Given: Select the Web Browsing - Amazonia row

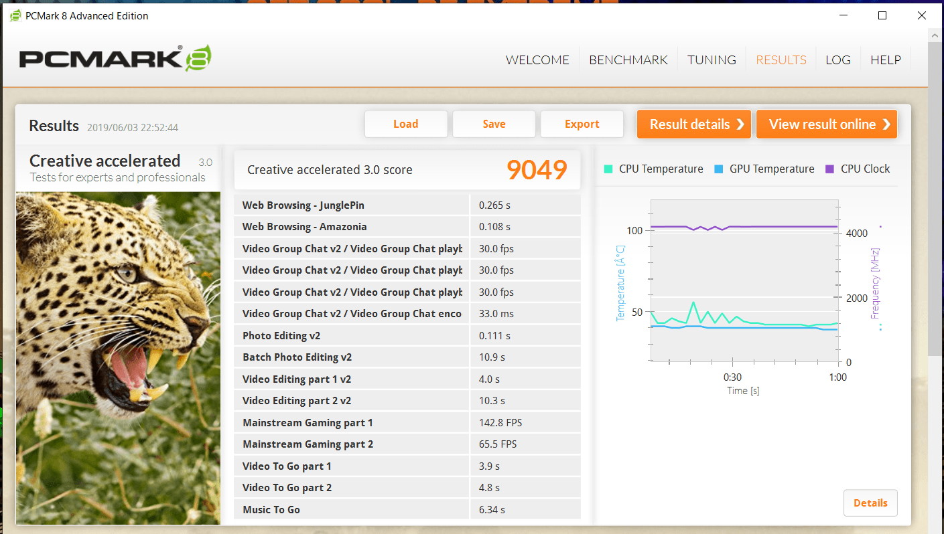Looking at the screenshot, I should (407, 227).
